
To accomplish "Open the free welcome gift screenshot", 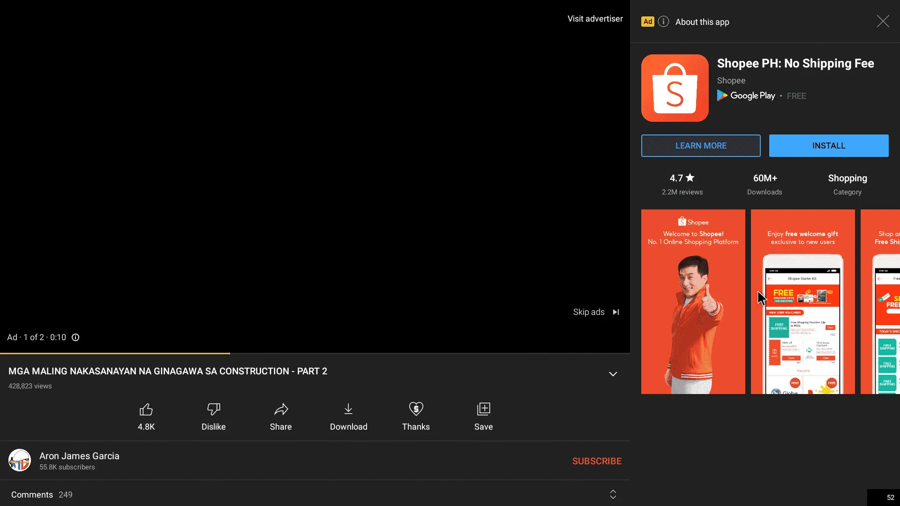I will (x=802, y=302).
